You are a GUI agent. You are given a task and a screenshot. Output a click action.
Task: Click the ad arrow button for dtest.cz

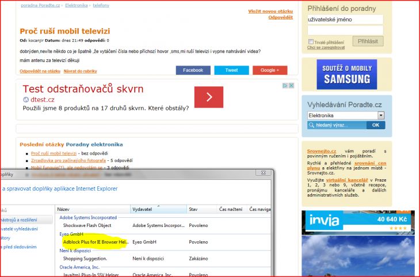[x=209, y=97]
